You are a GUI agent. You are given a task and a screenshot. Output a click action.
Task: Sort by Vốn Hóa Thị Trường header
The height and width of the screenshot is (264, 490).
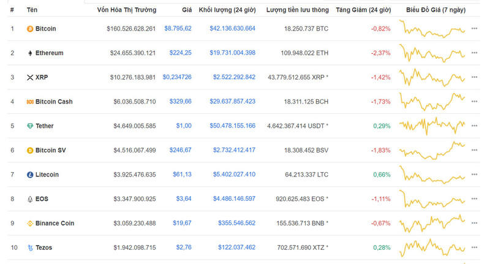[127, 10]
